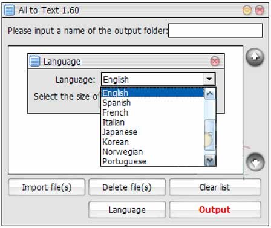Pick Italian from the language list
The width and height of the screenshot is (271, 228).
click(x=152, y=122)
